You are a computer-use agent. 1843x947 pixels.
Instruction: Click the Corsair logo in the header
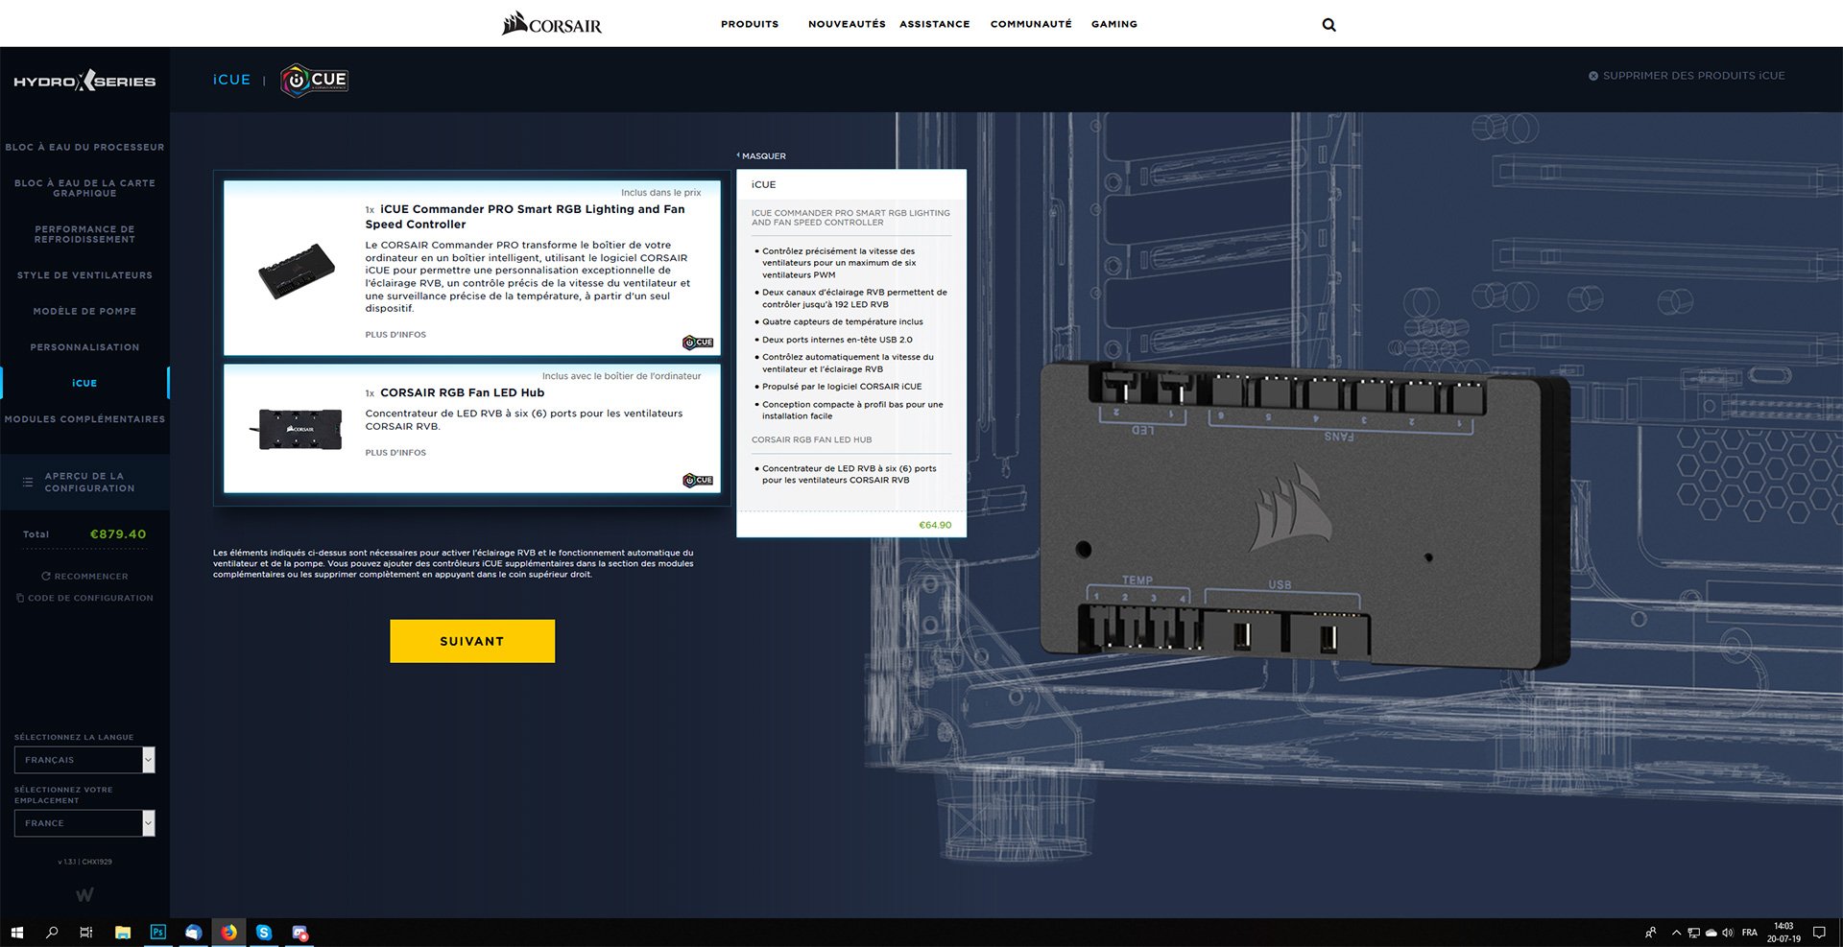point(552,23)
